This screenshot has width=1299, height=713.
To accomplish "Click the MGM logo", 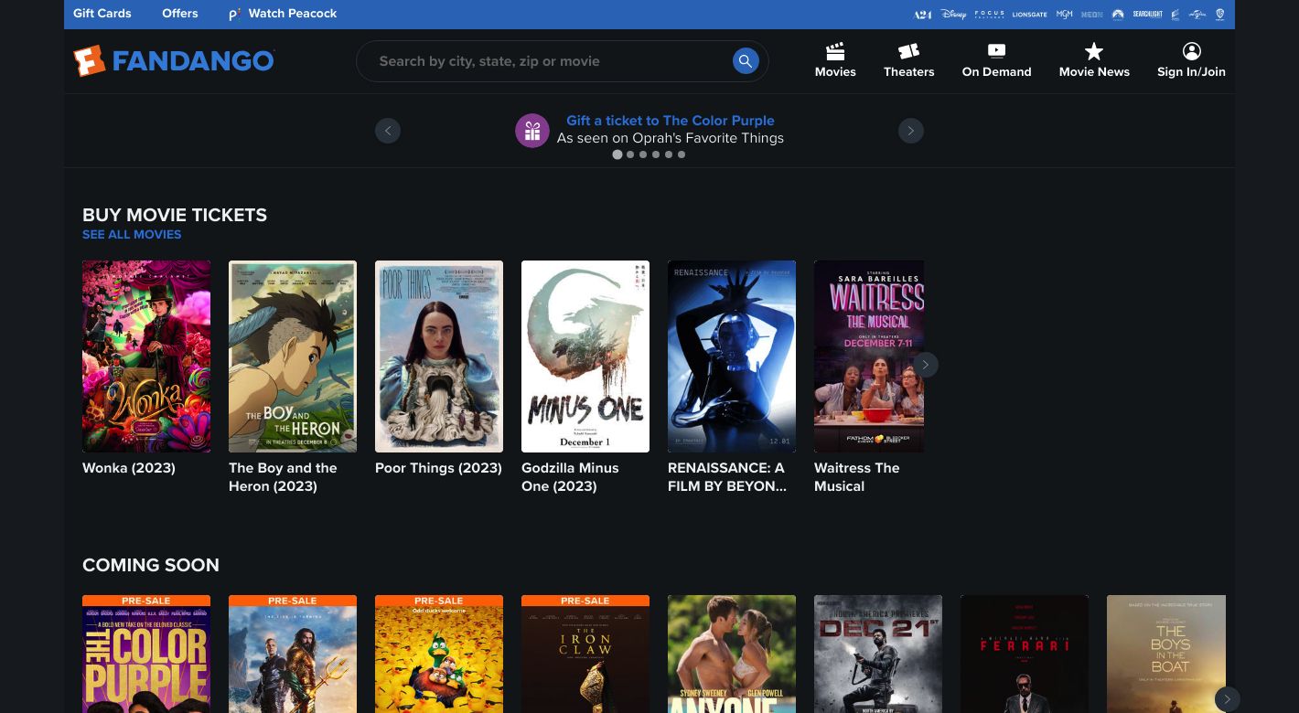I will pos(1064,15).
